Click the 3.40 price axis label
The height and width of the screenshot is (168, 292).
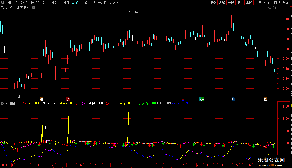click(286, 19)
